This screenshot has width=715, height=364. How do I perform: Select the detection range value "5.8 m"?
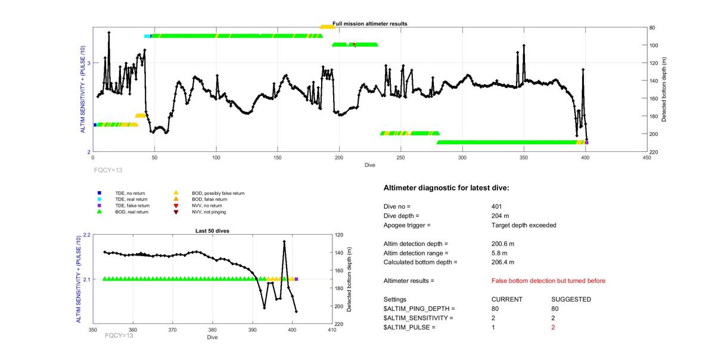(499, 253)
